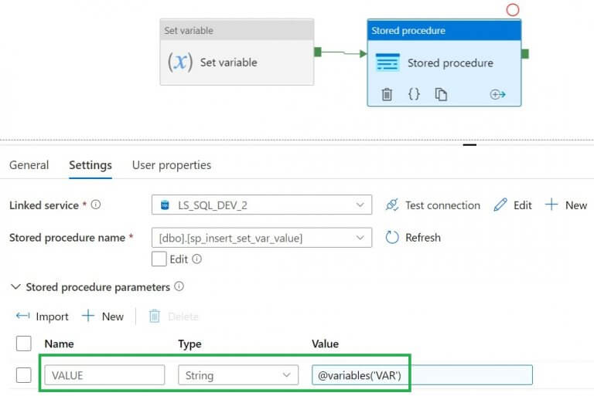Open the LS_SQL_DEV_2 linked service dropdown
The height and width of the screenshot is (396, 594).
coord(261,205)
